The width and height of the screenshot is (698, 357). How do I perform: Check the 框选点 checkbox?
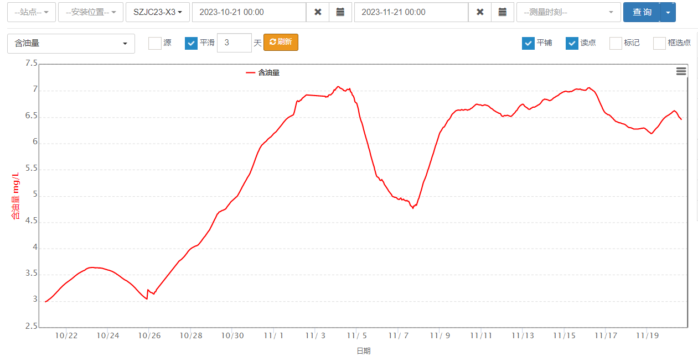click(x=659, y=43)
